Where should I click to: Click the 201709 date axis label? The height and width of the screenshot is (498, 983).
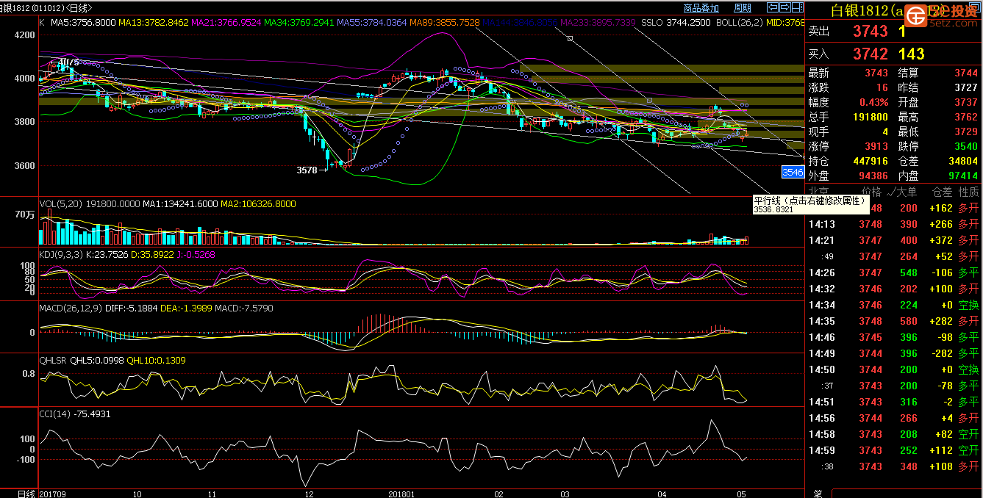(53, 494)
